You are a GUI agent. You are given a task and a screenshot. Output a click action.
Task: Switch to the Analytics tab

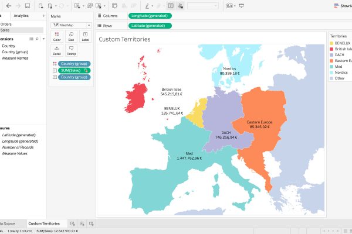pyautogui.click(x=21, y=16)
